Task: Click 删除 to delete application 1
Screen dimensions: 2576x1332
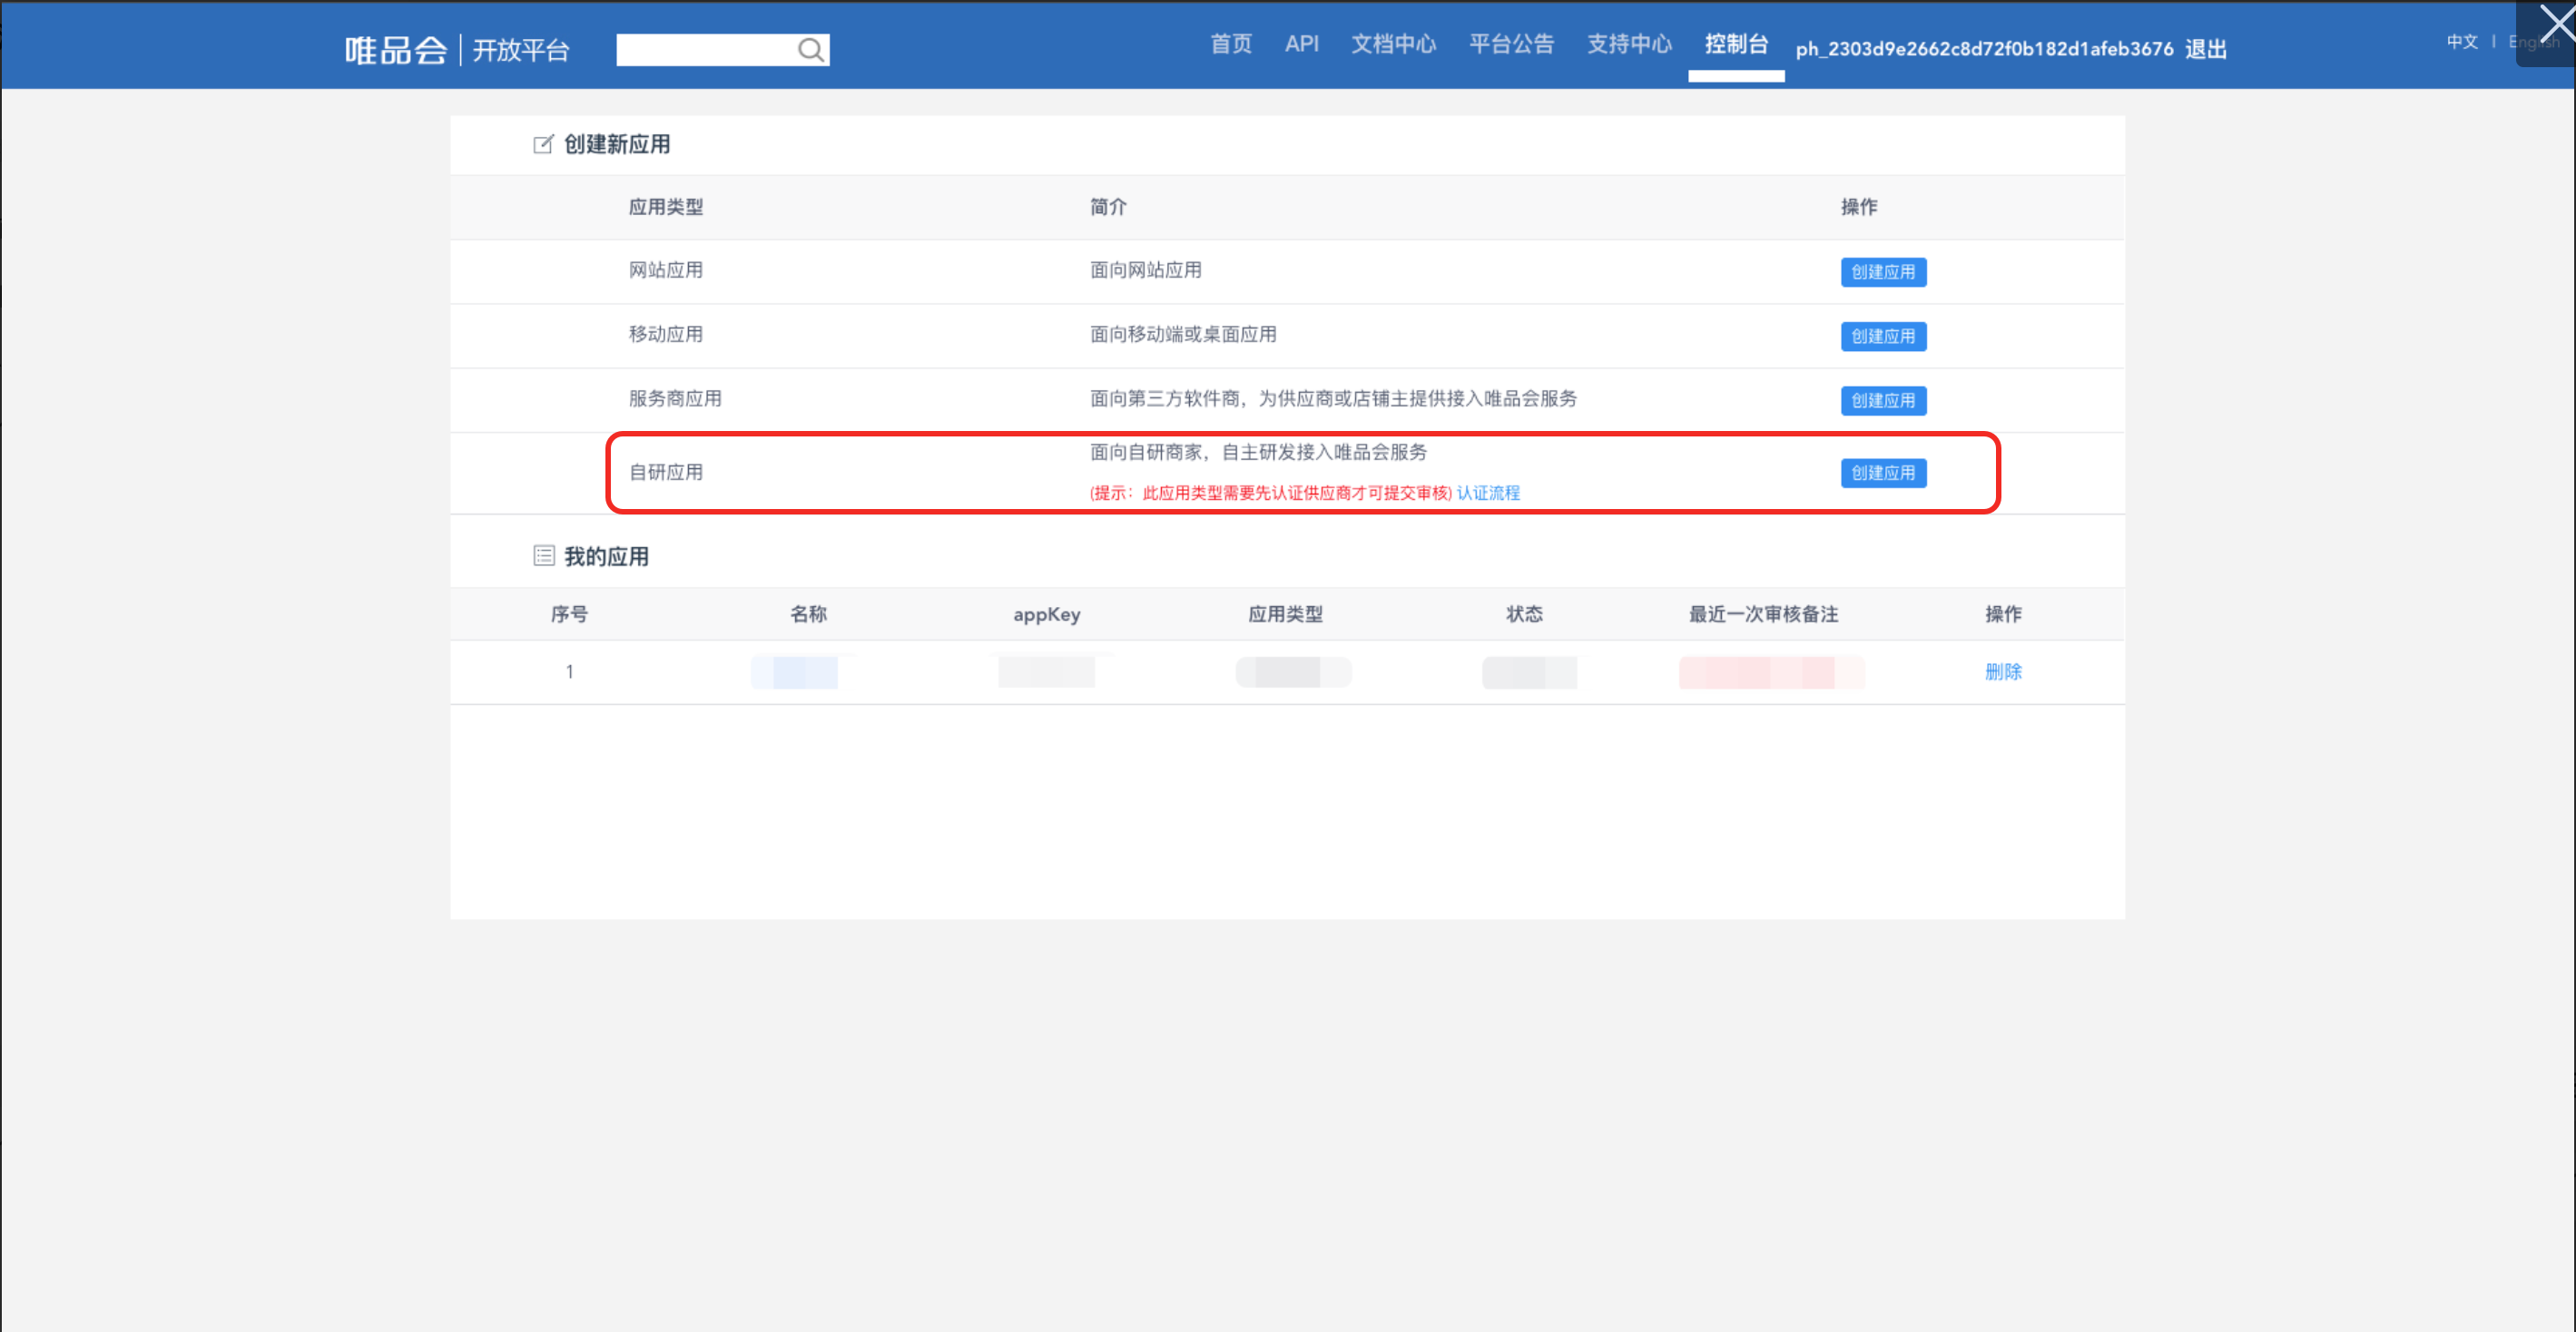Action: (x=2002, y=672)
